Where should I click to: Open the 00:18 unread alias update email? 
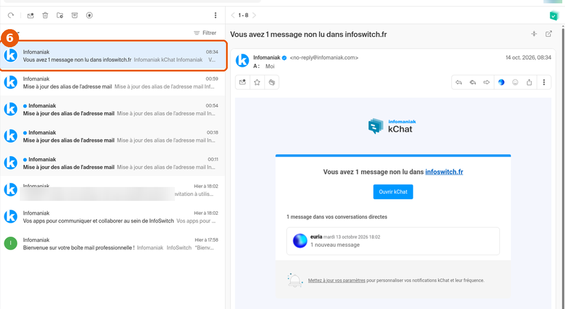pyautogui.click(x=113, y=136)
